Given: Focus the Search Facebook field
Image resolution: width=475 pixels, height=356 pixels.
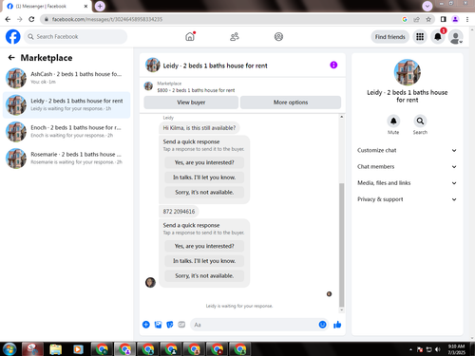Looking at the screenshot, I should [x=75, y=37].
